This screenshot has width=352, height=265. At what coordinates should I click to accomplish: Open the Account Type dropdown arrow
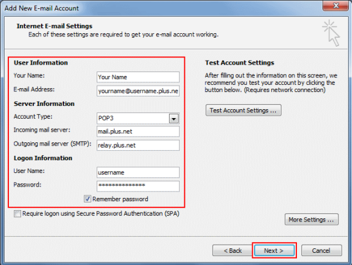tap(173, 119)
